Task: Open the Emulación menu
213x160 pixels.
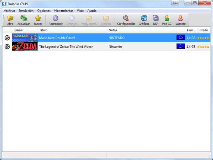Action: click(26, 11)
